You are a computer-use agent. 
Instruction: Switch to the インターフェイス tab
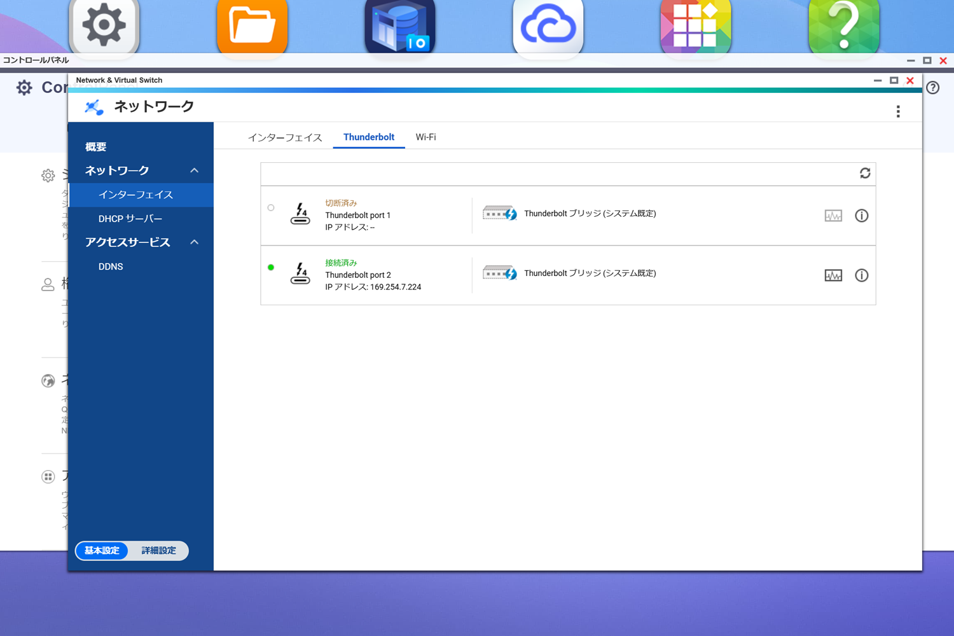pyautogui.click(x=285, y=137)
